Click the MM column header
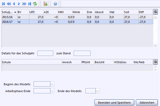Viewport: 160px width, 106px height. (x=65, y=12)
